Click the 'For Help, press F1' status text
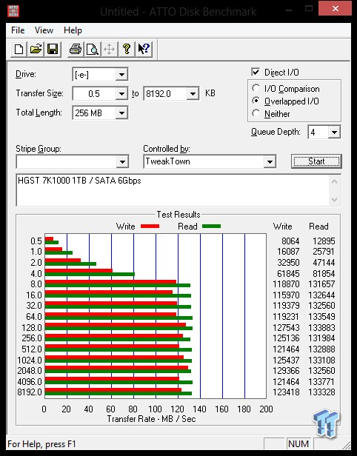 (41, 444)
